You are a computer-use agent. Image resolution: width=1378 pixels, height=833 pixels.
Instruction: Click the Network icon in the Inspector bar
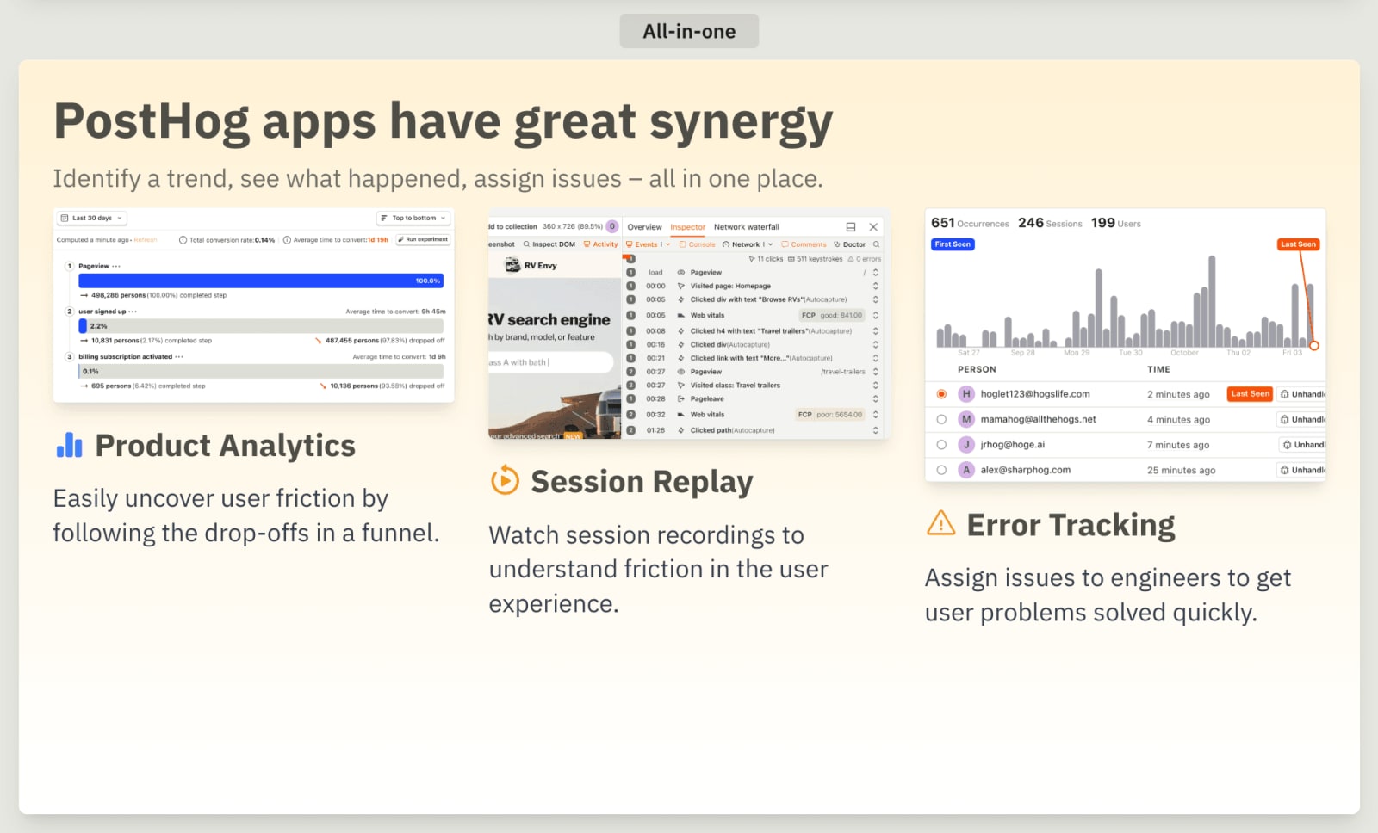(x=726, y=244)
